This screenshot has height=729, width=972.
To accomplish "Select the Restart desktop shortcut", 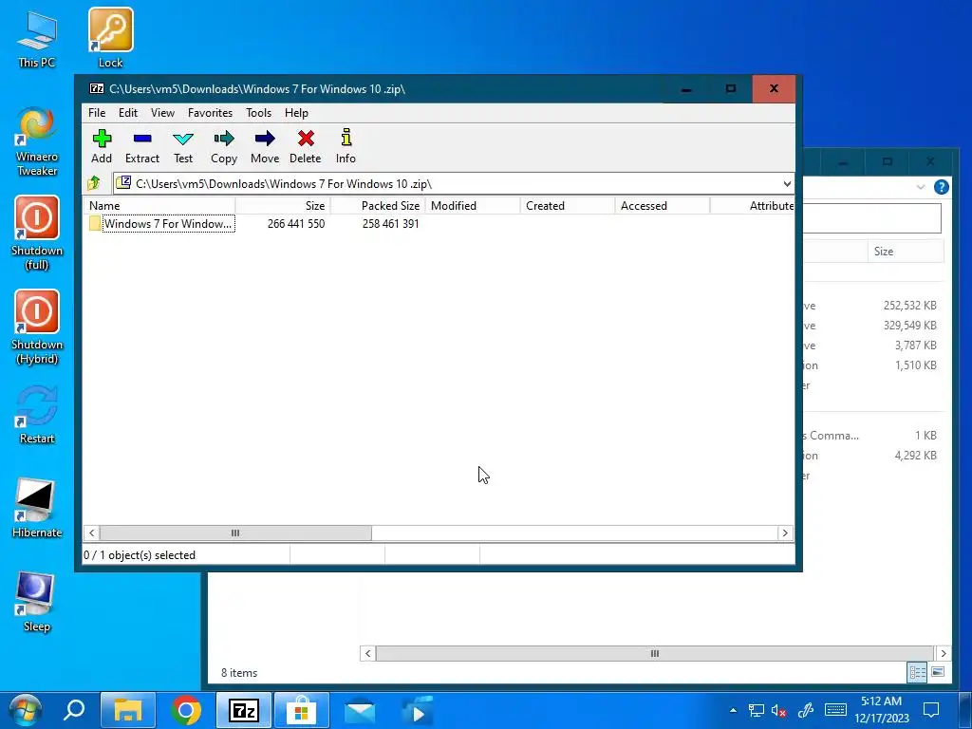I will pos(37,415).
